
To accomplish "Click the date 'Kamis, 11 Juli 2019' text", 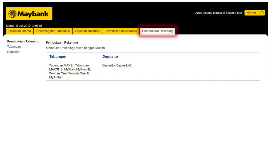I will [x=18, y=26].
